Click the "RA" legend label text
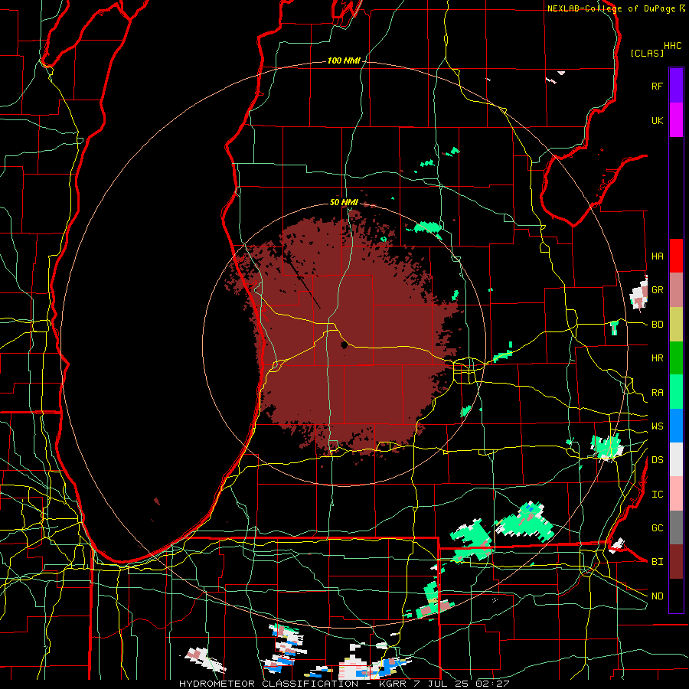Viewport: 689px width, 689px height. (x=658, y=393)
